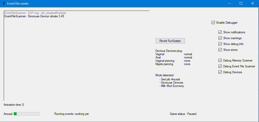Click the 'Game status:' label
This screenshot has height=122, width=259.
coord(178,114)
